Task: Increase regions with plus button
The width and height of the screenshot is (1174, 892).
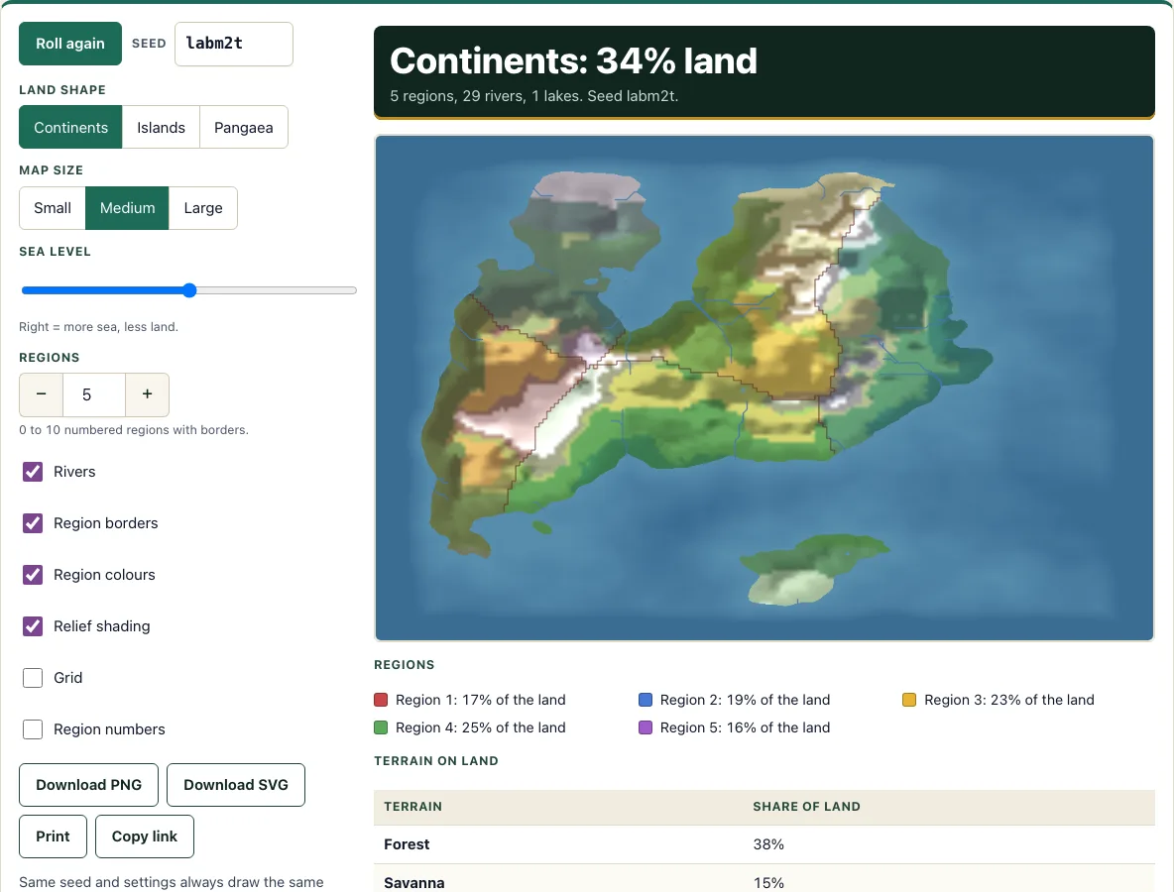Action: click(x=147, y=394)
